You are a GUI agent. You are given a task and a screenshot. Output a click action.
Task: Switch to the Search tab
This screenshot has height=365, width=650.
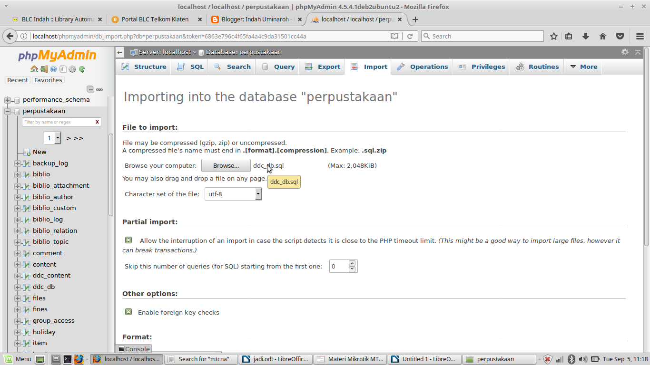point(232,67)
